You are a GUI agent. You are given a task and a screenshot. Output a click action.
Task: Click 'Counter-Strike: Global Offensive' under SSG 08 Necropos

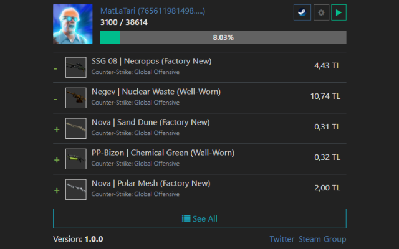(x=135, y=72)
